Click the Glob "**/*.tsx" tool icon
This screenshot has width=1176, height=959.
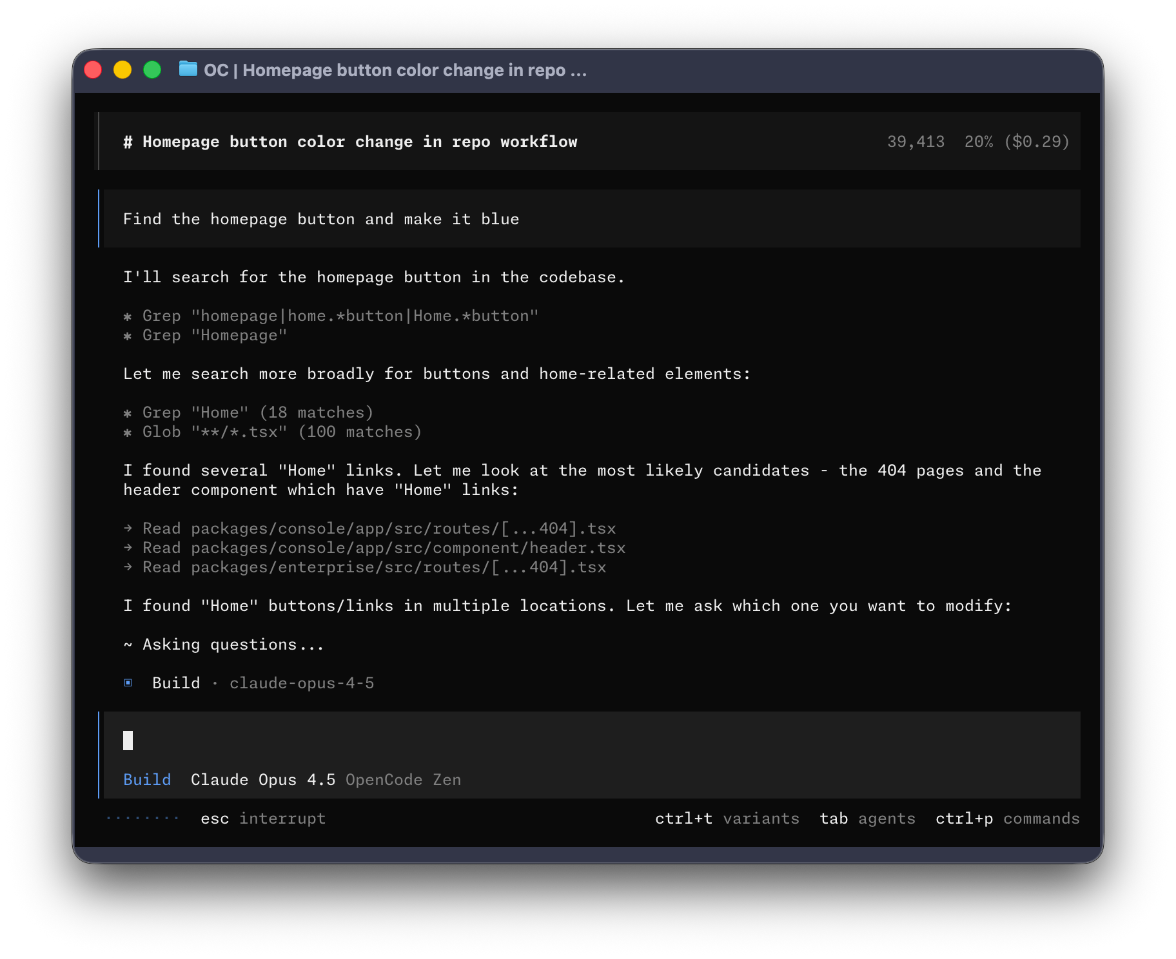click(128, 432)
